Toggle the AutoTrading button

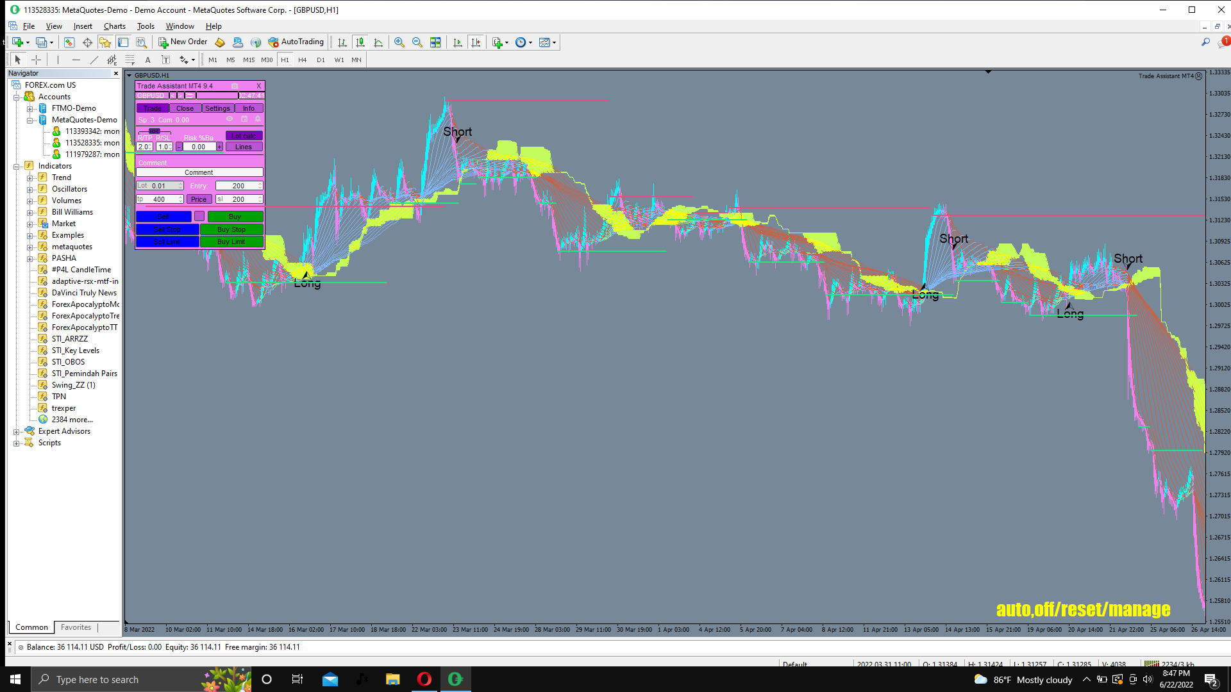[296, 42]
